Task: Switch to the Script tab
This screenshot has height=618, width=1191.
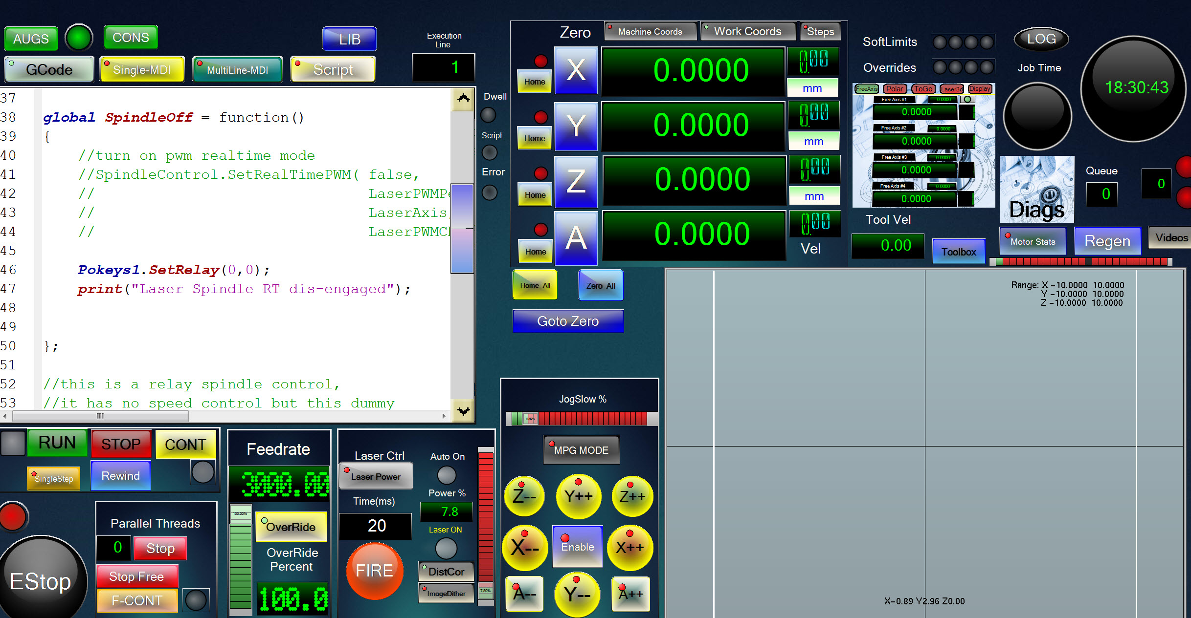Action: [x=333, y=69]
